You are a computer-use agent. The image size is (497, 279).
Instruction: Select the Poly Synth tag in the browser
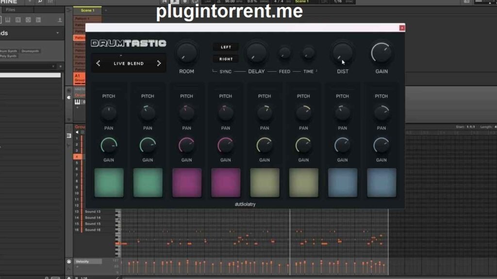8,56
